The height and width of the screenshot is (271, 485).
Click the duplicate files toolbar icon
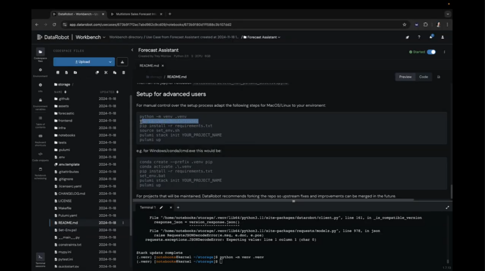(x=97, y=73)
